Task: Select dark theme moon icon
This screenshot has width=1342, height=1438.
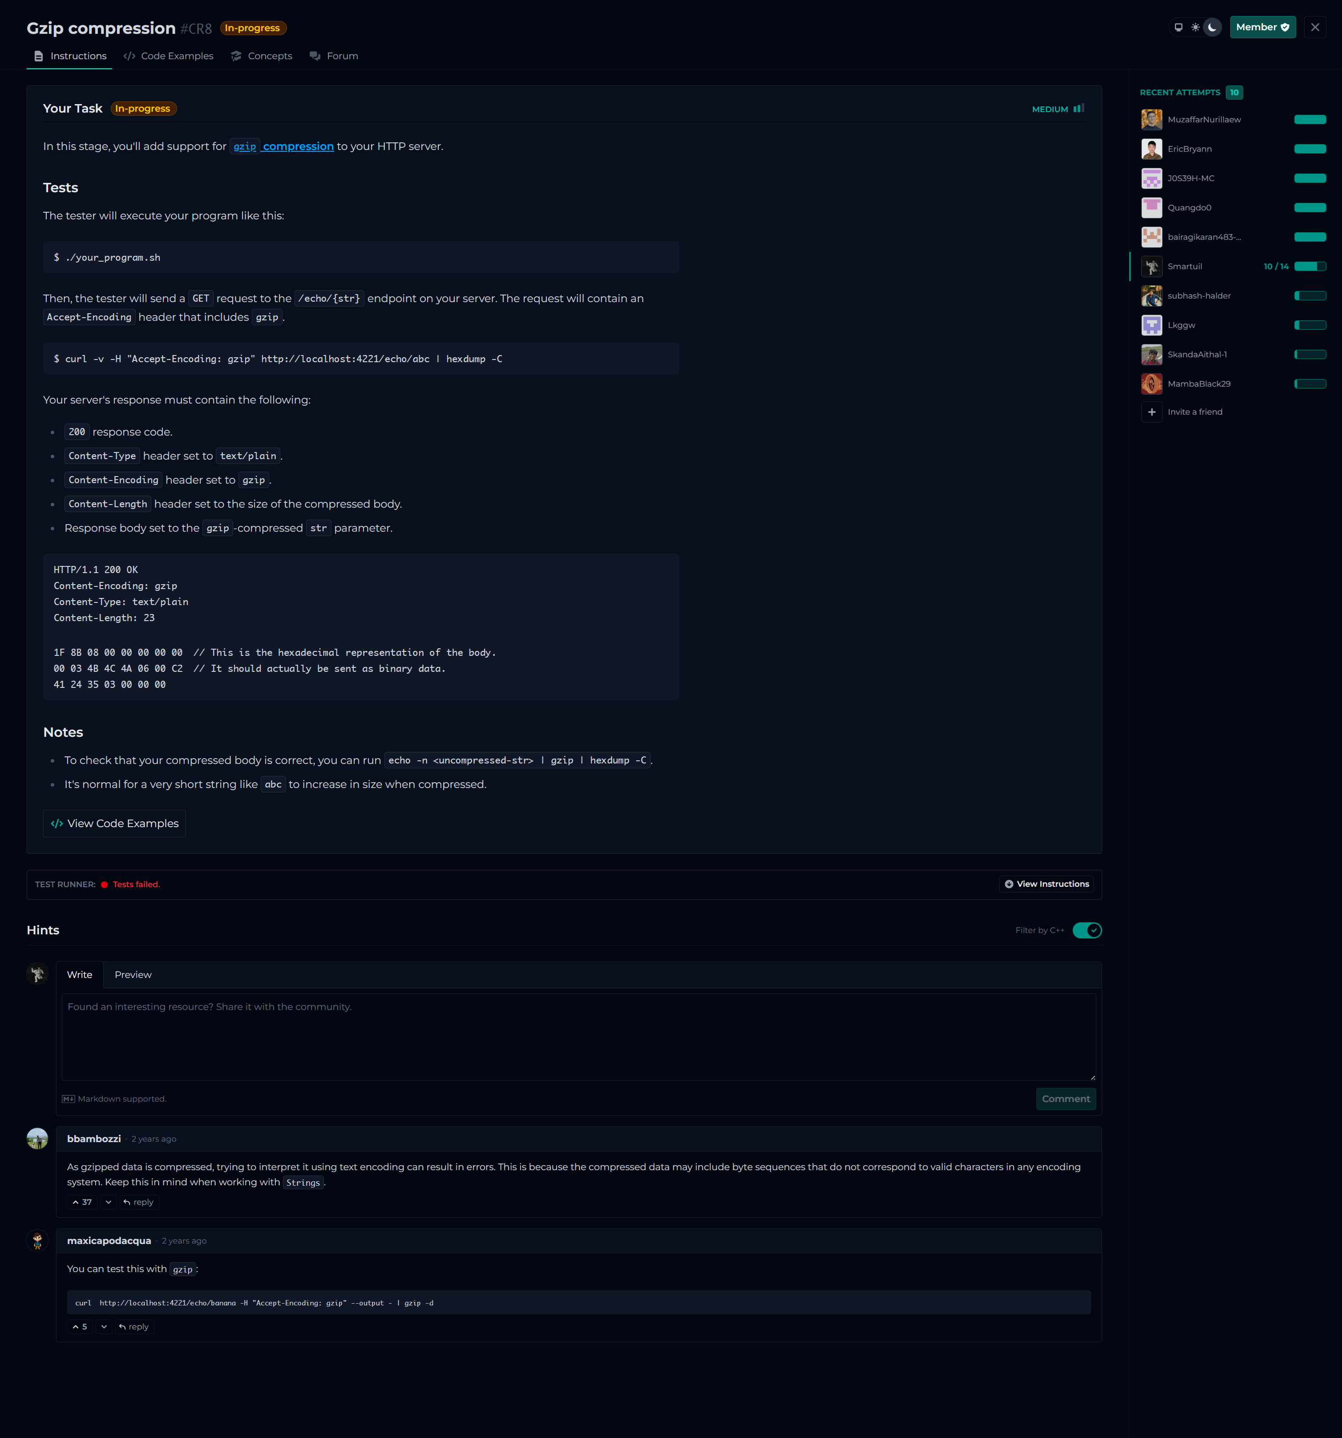Action: 1213,28
